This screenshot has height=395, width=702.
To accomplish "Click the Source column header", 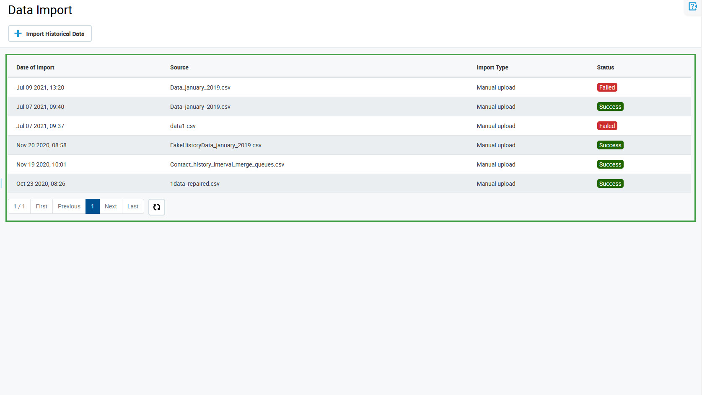I will [x=179, y=67].
